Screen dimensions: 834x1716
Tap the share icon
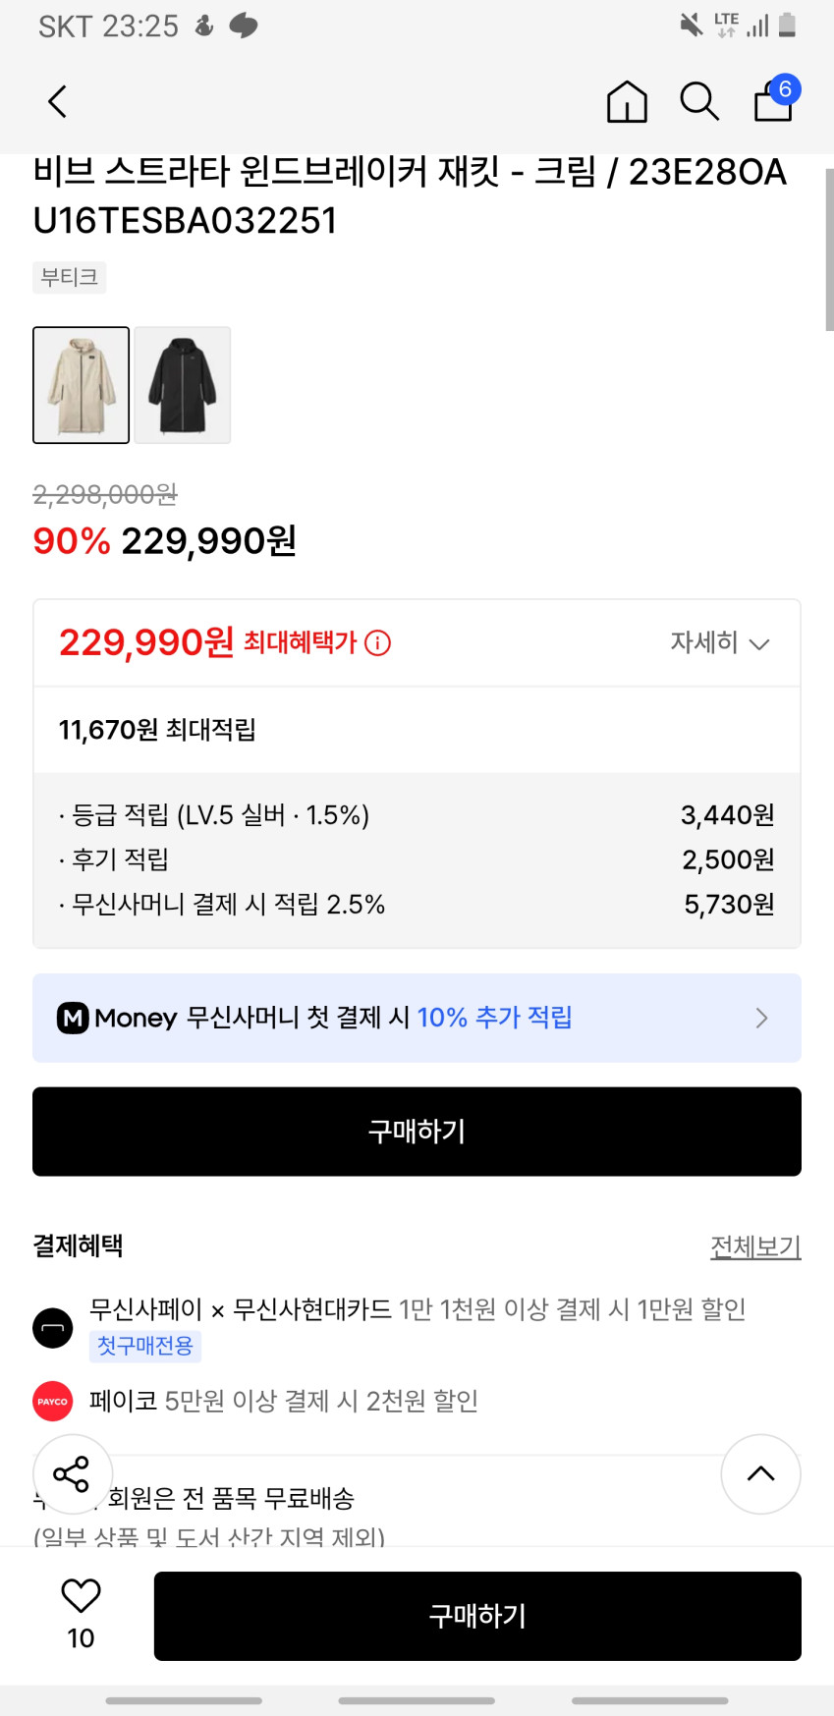click(72, 1473)
